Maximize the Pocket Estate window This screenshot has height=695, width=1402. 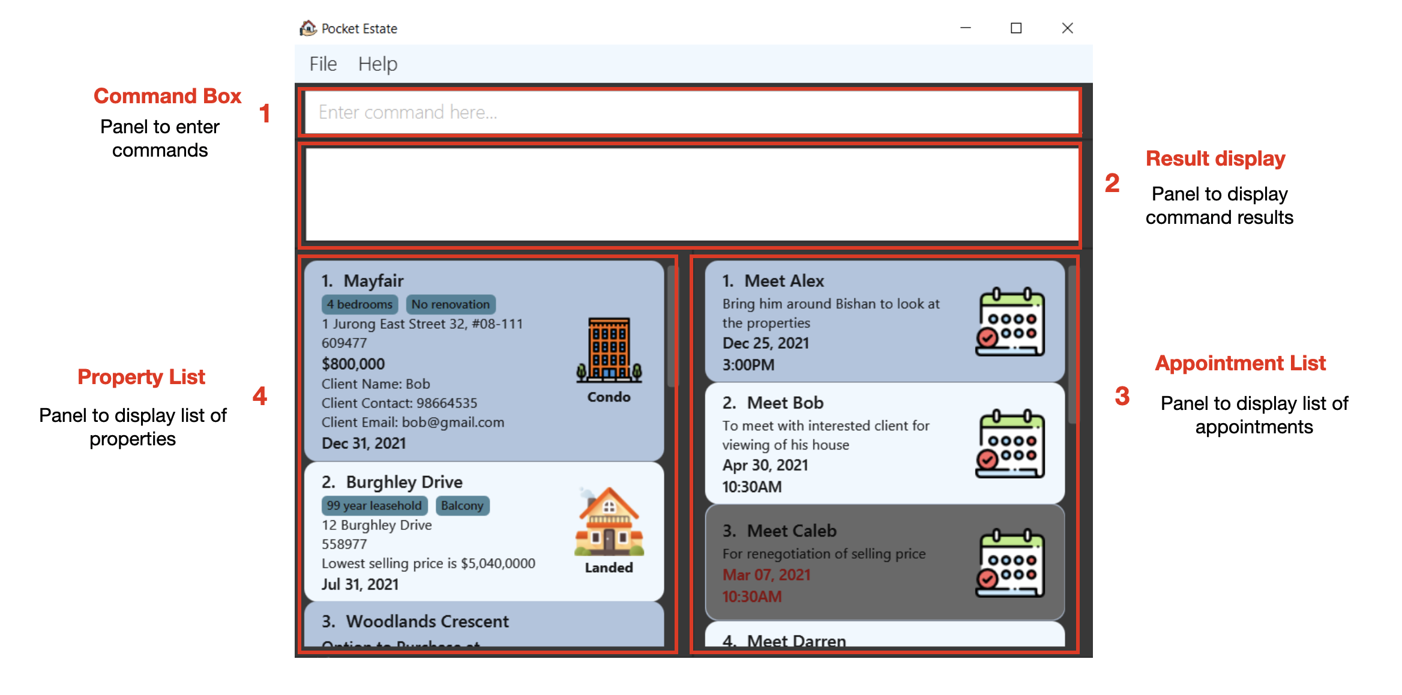point(1016,28)
